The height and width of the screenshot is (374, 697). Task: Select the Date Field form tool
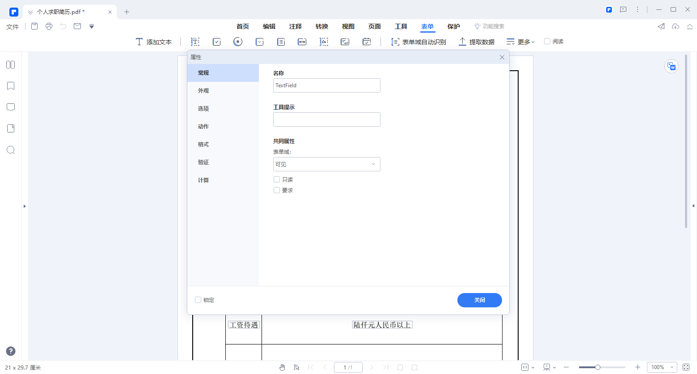(366, 41)
